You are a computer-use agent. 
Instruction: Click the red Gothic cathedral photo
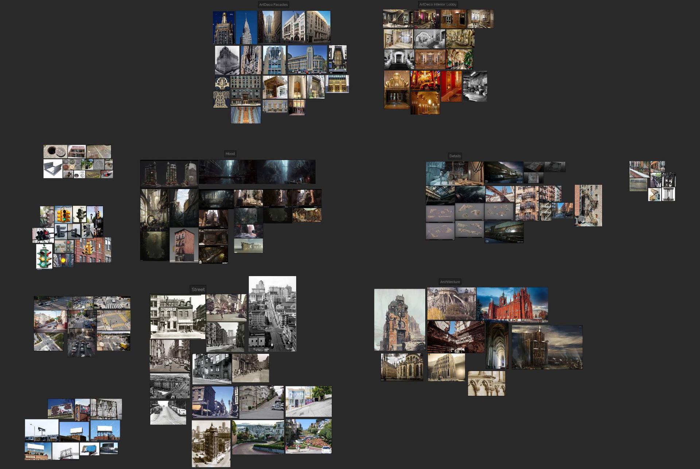(512, 305)
